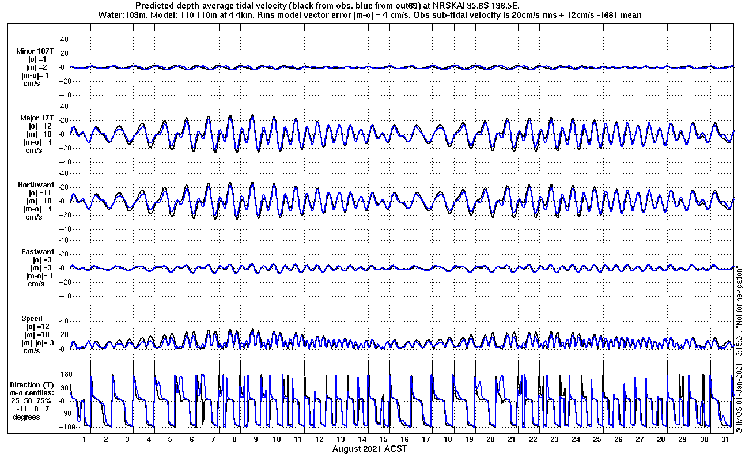Click the day 5 tick label

(x=170, y=439)
